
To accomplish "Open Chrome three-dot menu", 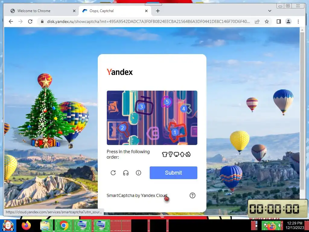I will pos(298,21).
